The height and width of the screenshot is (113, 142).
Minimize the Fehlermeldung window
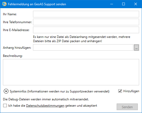[112, 4]
